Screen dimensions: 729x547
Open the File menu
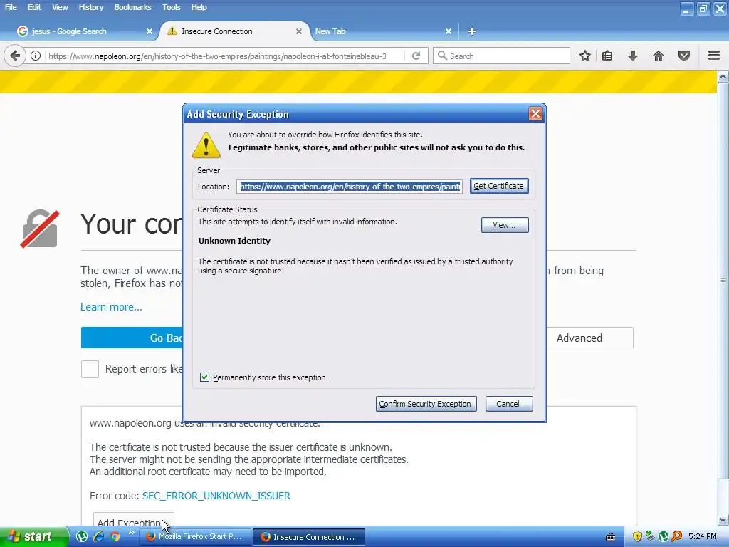point(11,7)
